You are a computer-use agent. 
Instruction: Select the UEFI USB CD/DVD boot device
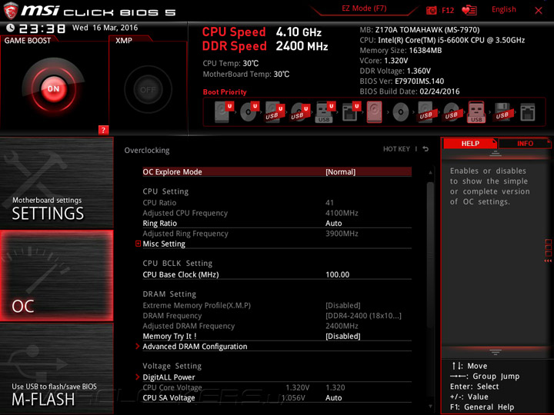(299, 112)
